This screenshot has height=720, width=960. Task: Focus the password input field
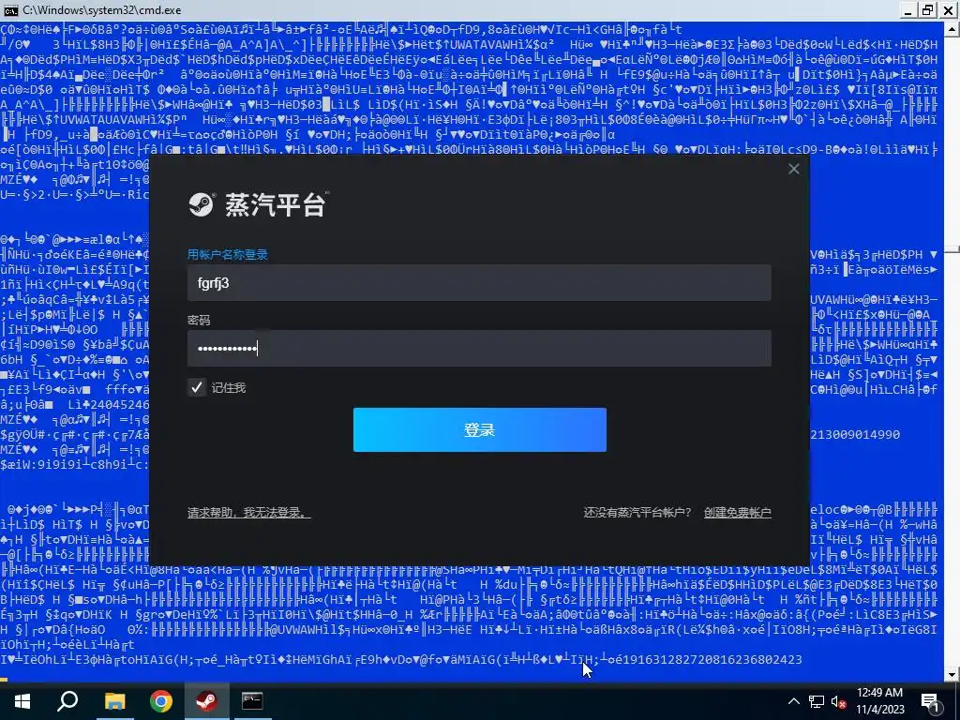click(x=479, y=349)
